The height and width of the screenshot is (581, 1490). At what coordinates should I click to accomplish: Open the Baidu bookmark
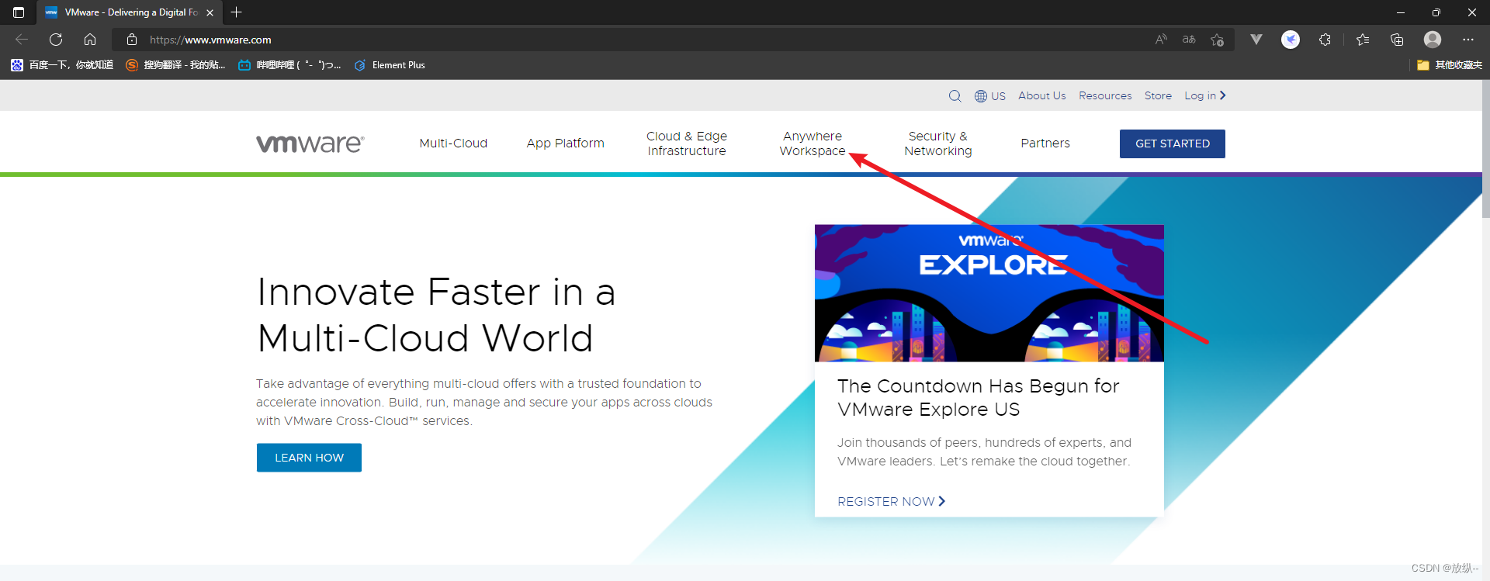pos(62,65)
